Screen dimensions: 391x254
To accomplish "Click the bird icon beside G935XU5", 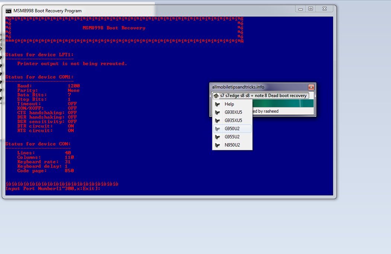I will coord(217,120).
